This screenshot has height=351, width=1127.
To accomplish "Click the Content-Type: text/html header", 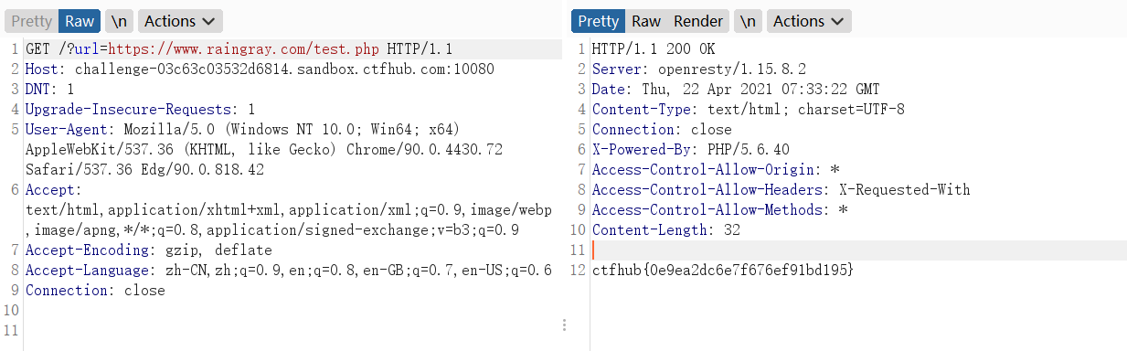I will pyautogui.click(x=749, y=110).
